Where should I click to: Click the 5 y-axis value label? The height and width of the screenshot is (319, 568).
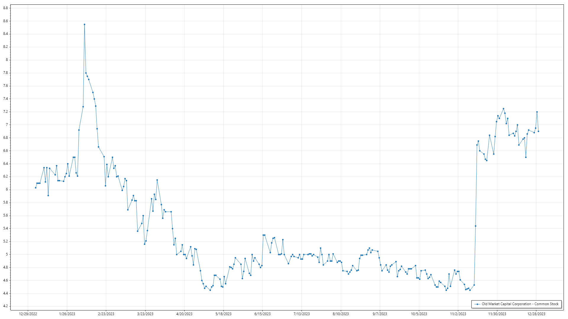[x=7, y=254]
